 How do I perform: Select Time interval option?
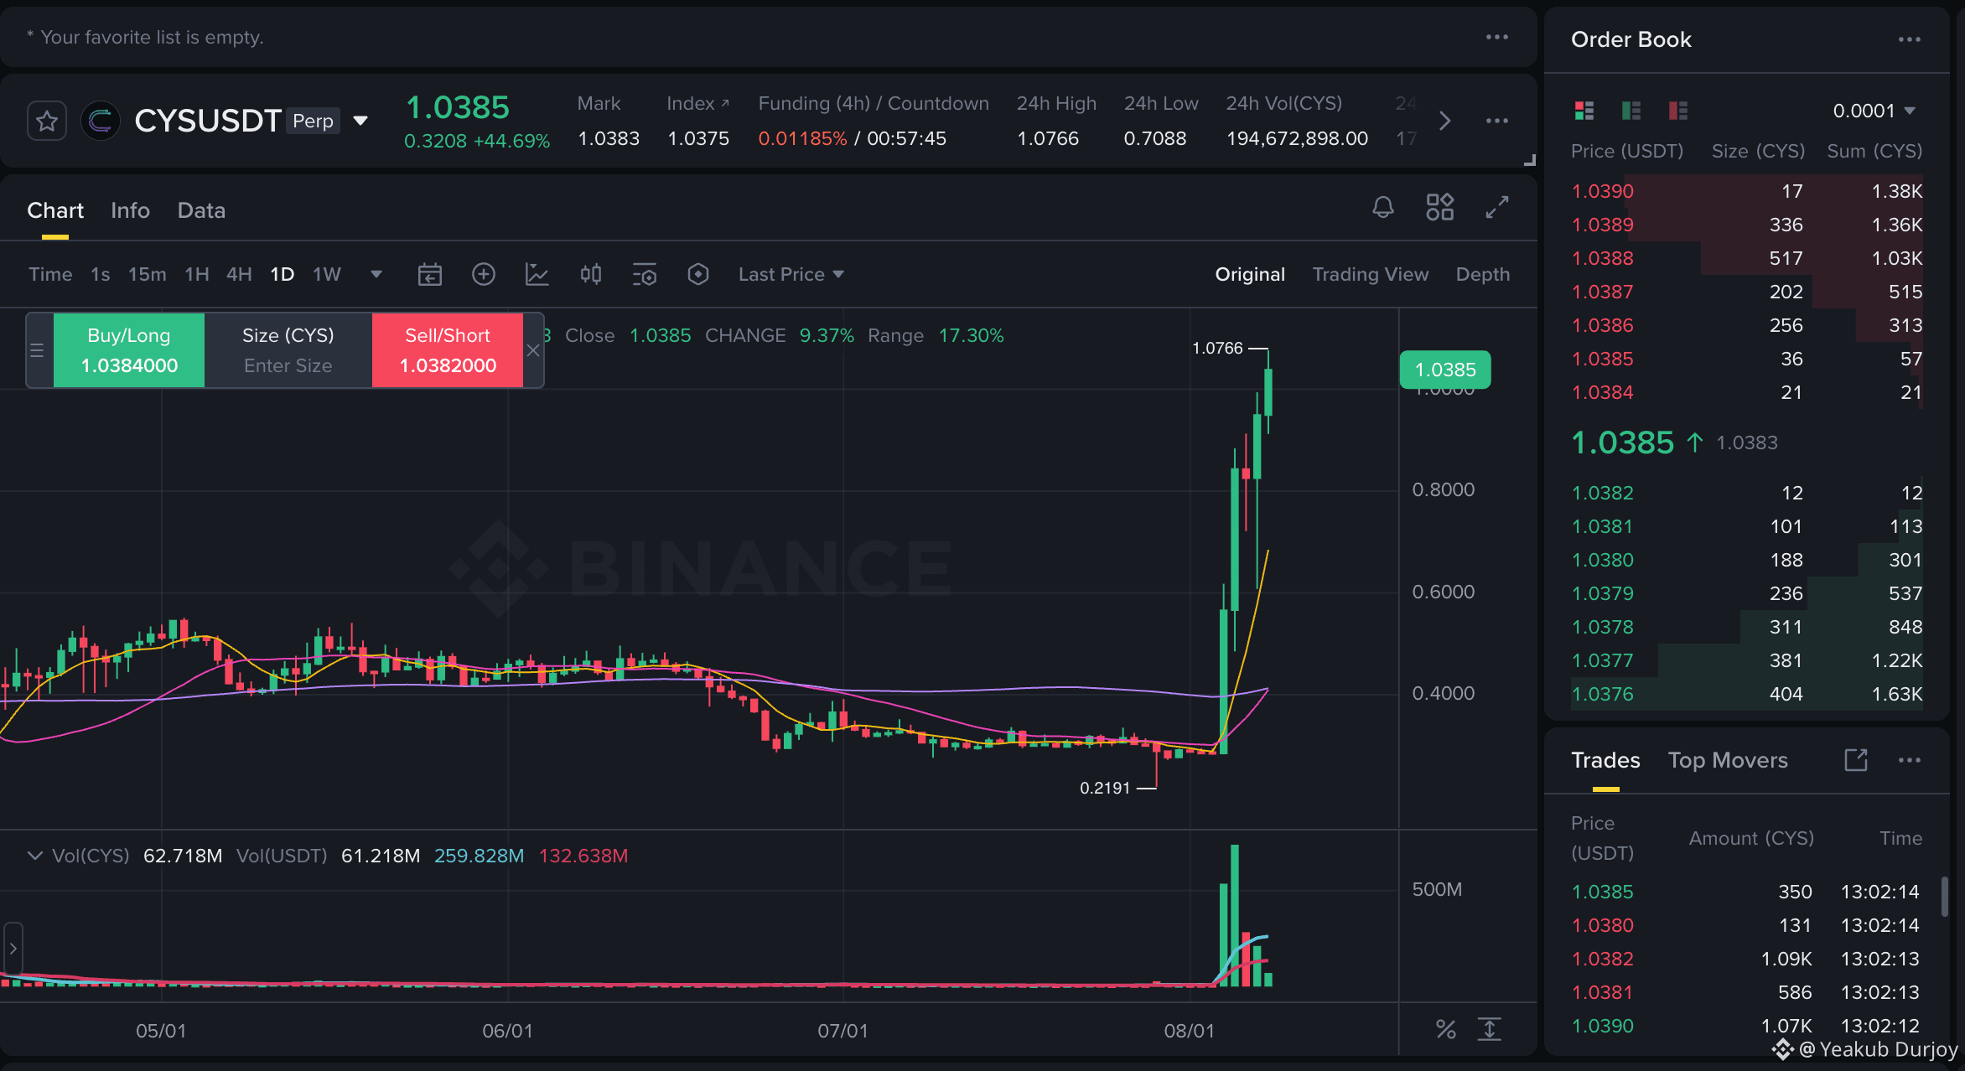coord(50,275)
